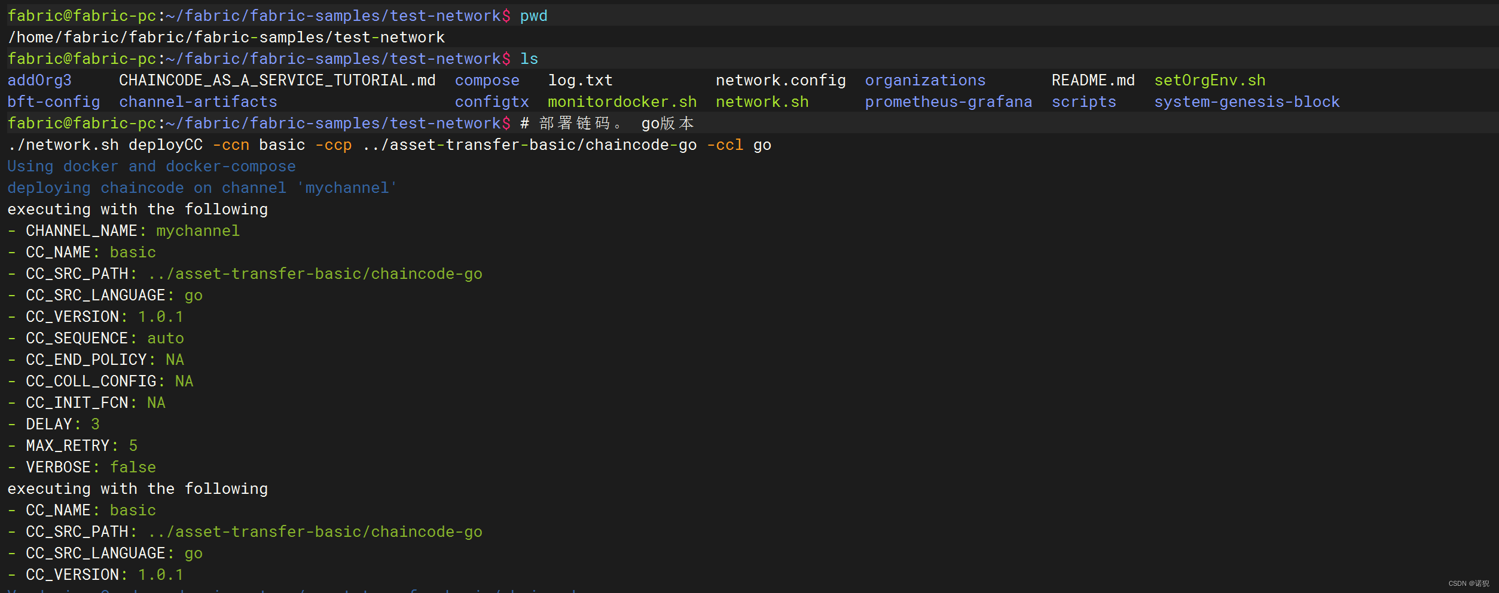
Task: Click the 'monitordocker.sh' script name
Action: click(x=622, y=102)
